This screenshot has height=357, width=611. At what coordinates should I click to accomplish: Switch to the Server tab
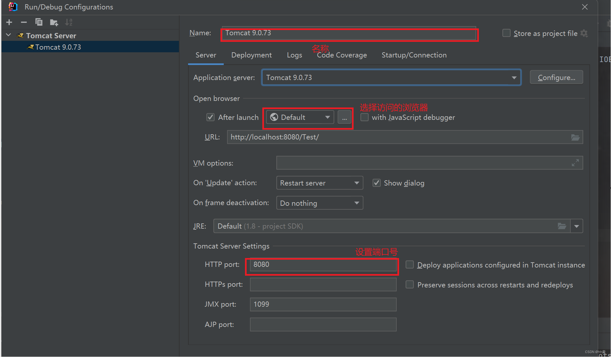pos(206,55)
